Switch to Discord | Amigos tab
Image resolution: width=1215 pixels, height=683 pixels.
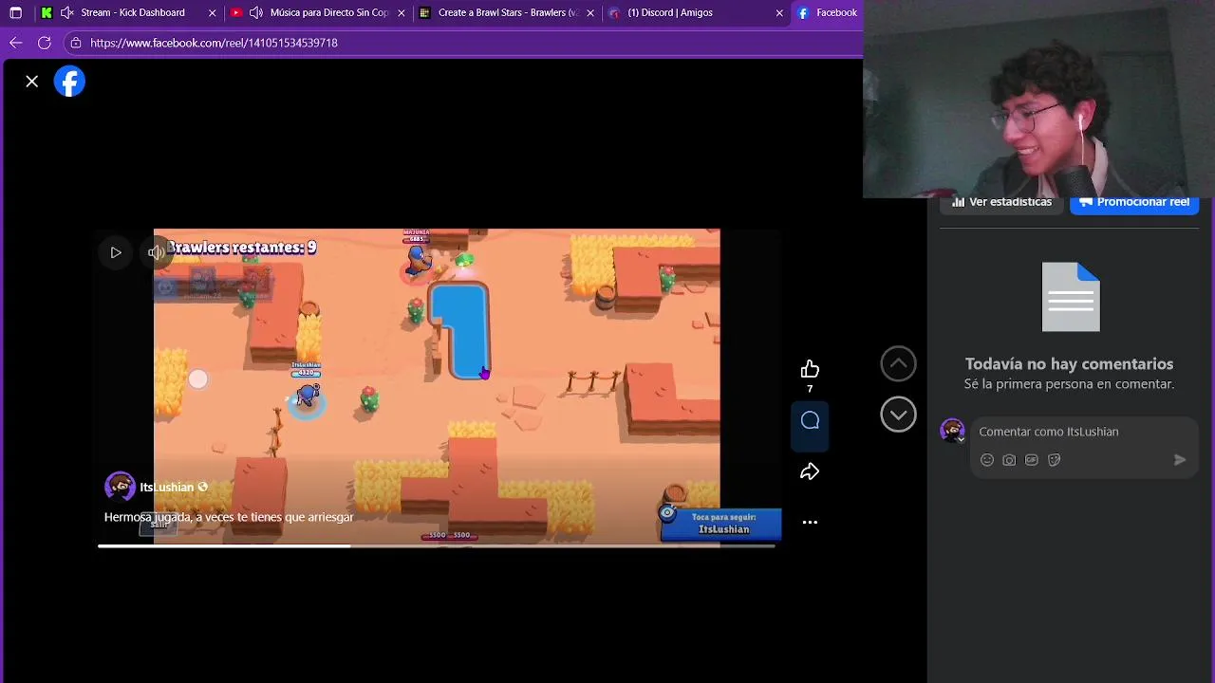point(670,12)
